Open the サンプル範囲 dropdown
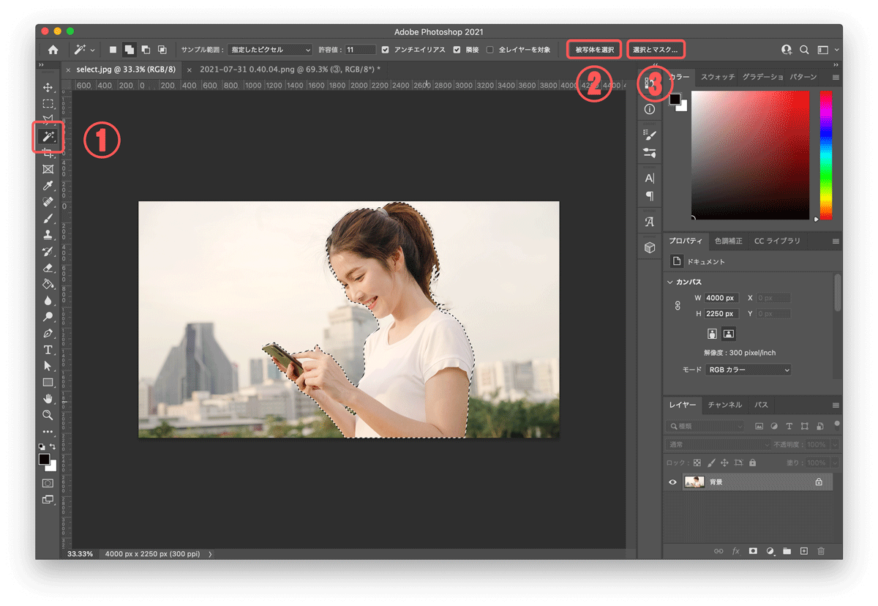878x606 pixels. coord(269,50)
